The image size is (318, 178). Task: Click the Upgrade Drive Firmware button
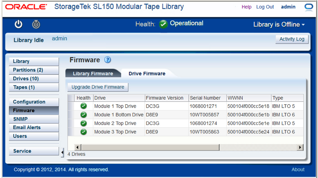tap(98, 87)
